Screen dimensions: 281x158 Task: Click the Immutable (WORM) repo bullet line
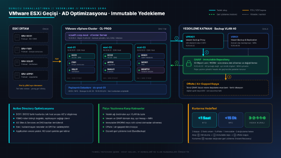click(x=132, y=123)
